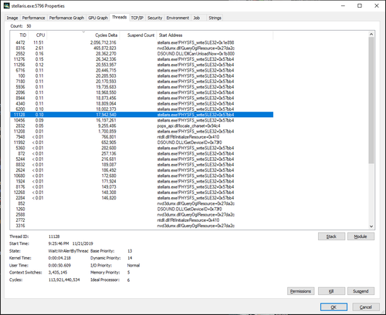Select thread 2832 pops_api.dll row
The height and width of the screenshot is (315, 386).
142,126
